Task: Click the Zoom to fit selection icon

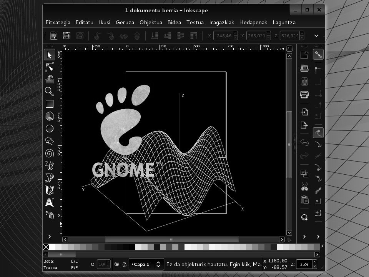Action: [x=304, y=217]
